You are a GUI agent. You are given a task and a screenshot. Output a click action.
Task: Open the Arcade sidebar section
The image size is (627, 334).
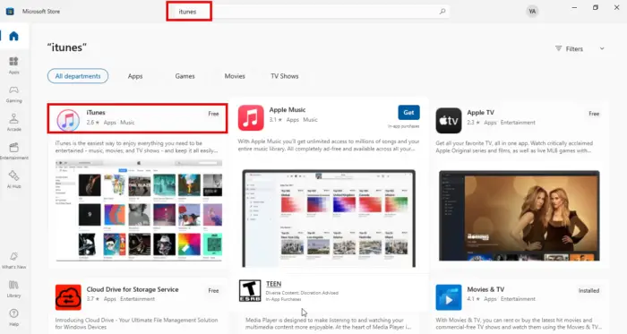tap(13, 123)
